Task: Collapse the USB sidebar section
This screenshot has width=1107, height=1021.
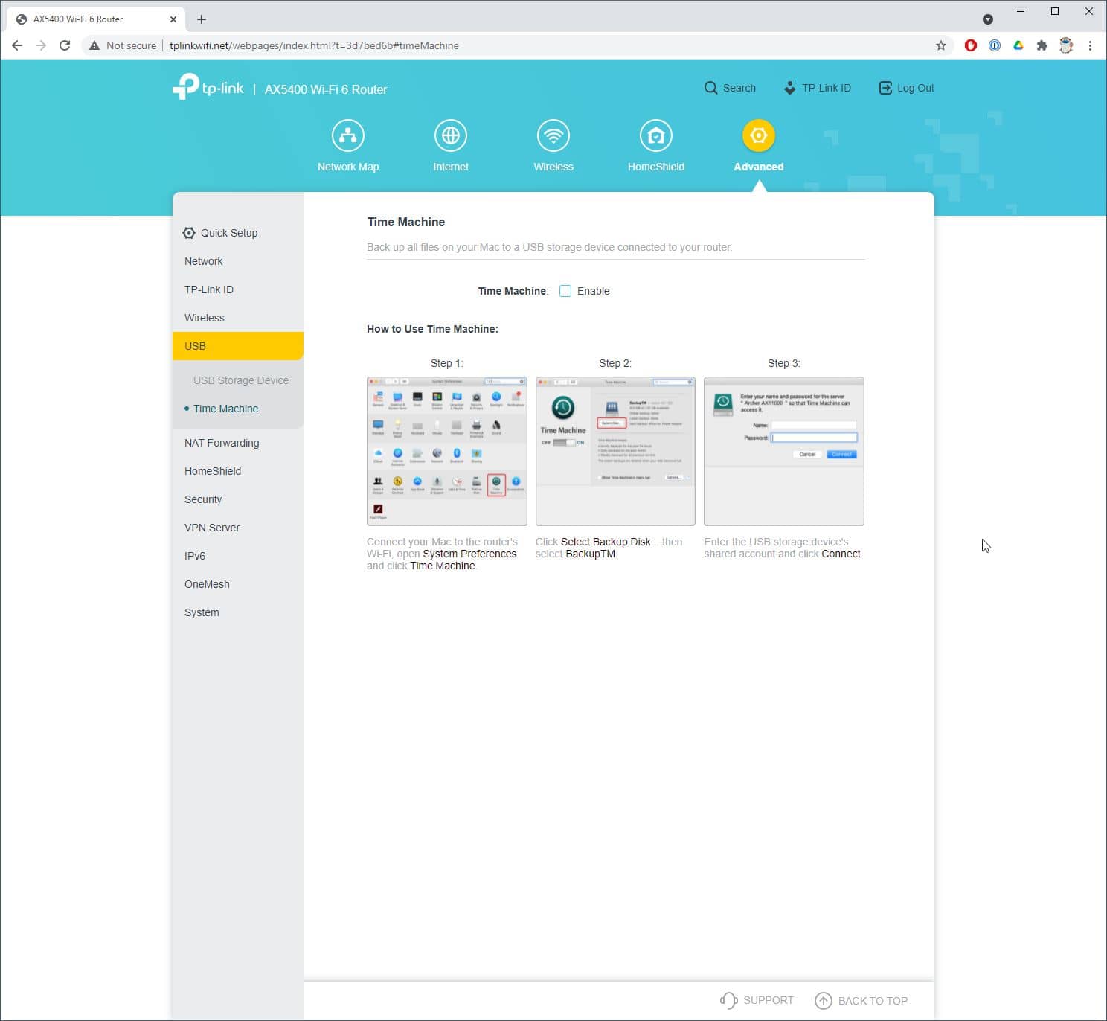Action: [x=237, y=346]
